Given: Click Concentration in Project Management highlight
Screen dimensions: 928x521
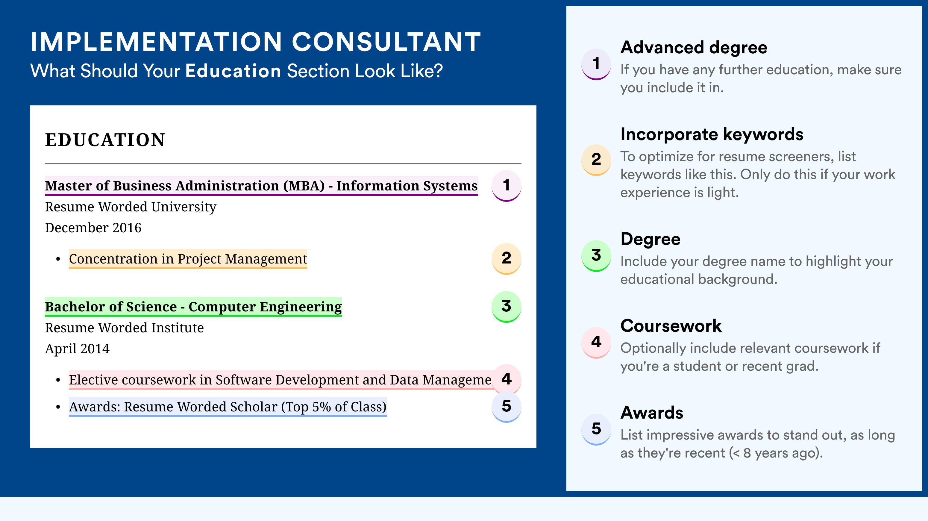Looking at the screenshot, I should [188, 259].
